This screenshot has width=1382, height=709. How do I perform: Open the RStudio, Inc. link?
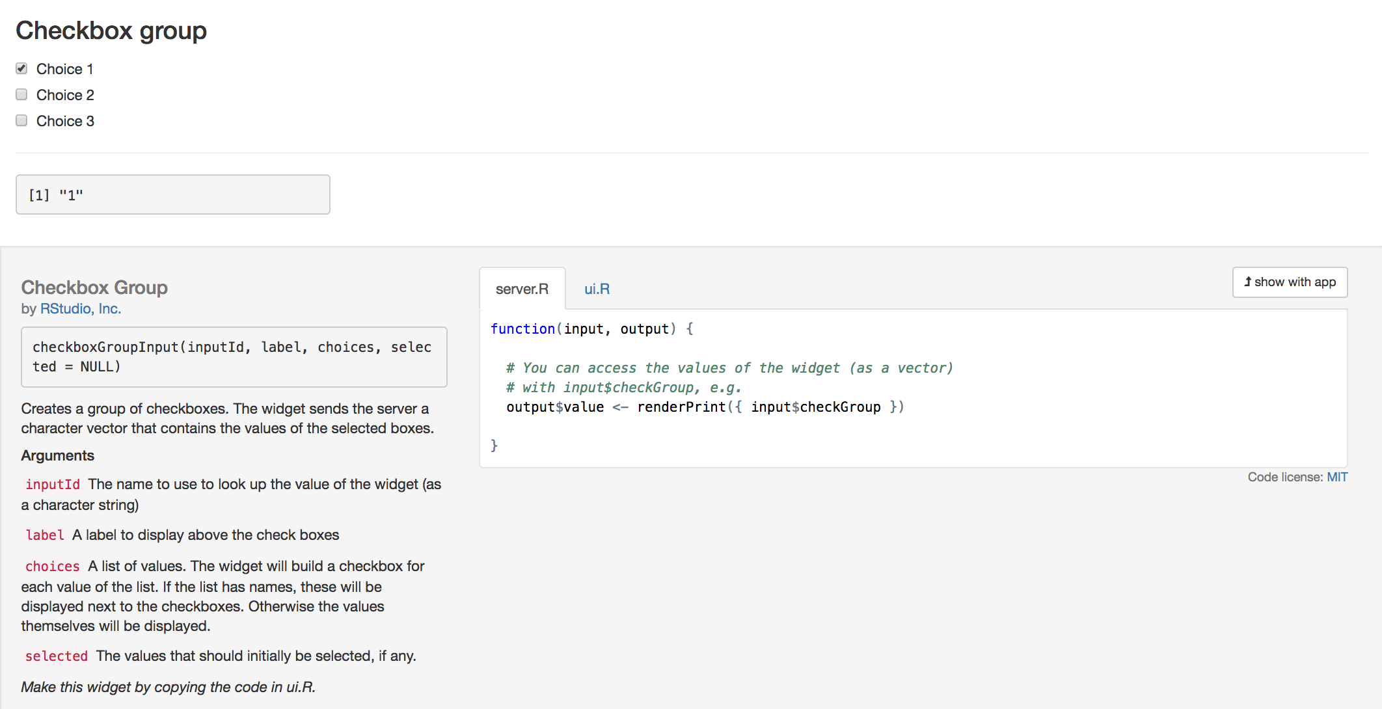pyautogui.click(x=81, y=308)
